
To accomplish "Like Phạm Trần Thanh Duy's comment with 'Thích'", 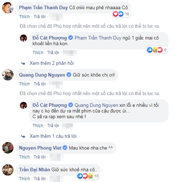I will coord(24,16).
